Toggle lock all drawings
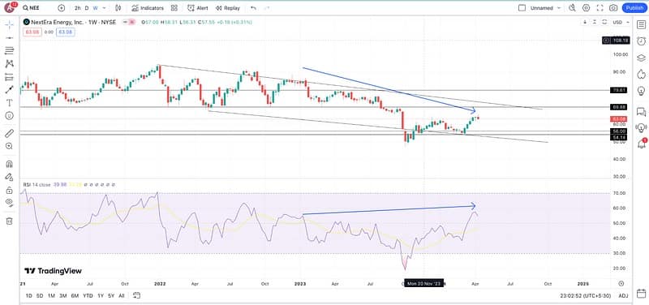Viewport: 649px width, 305px height. tap(9, 191)
